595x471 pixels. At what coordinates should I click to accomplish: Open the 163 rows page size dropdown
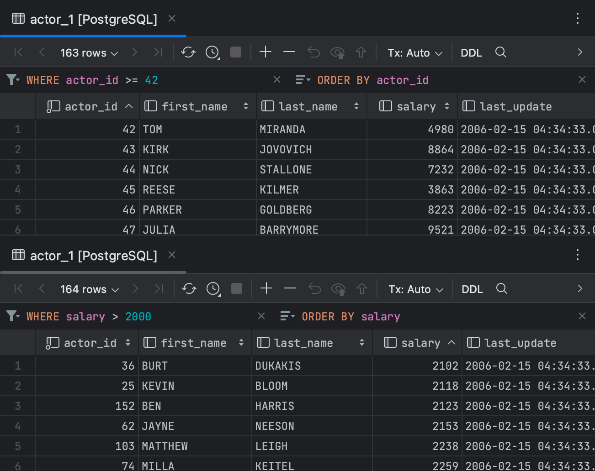(88, 52)
